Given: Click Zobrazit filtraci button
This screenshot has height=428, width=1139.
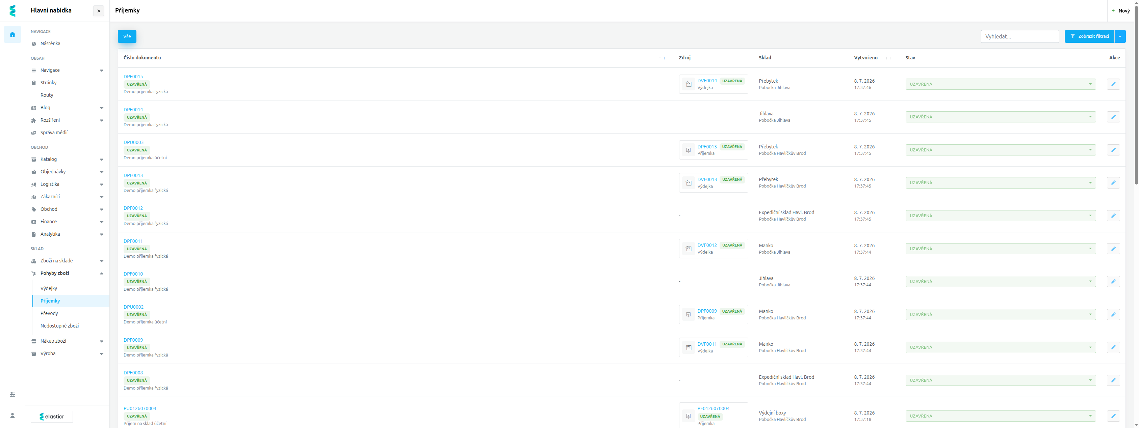Looking at the screenshot, I should pos(1089,36).
